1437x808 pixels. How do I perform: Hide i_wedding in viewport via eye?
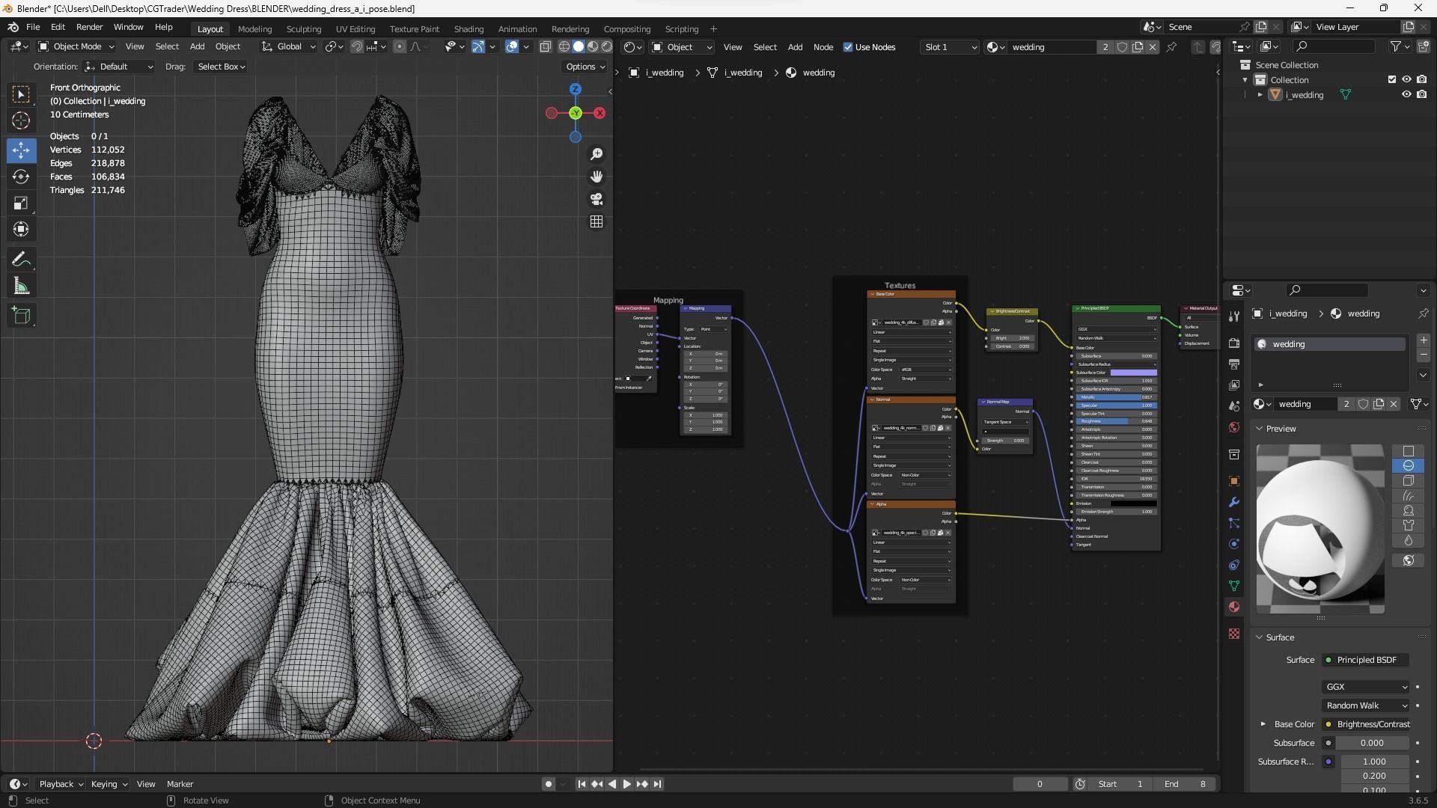1406,95
